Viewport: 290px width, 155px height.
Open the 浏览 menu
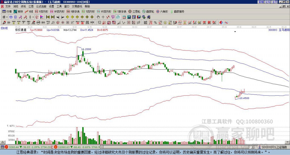tap(16, 7)
